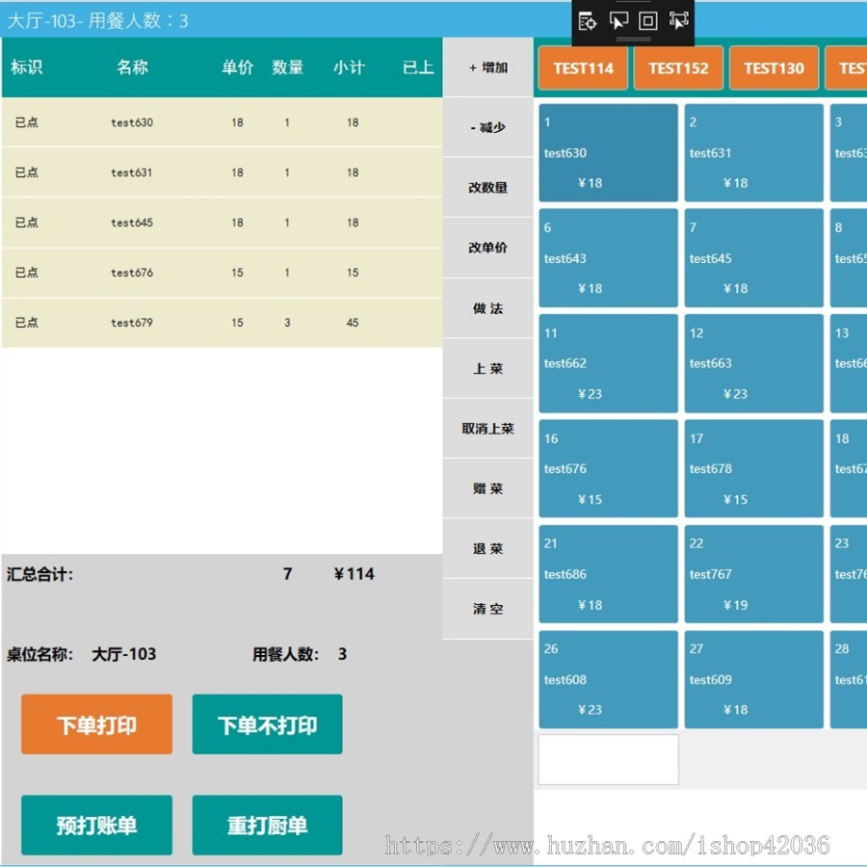The image size is (867, 867).
Task: Click the 重打厨单 button
Action: click(267, 825)
